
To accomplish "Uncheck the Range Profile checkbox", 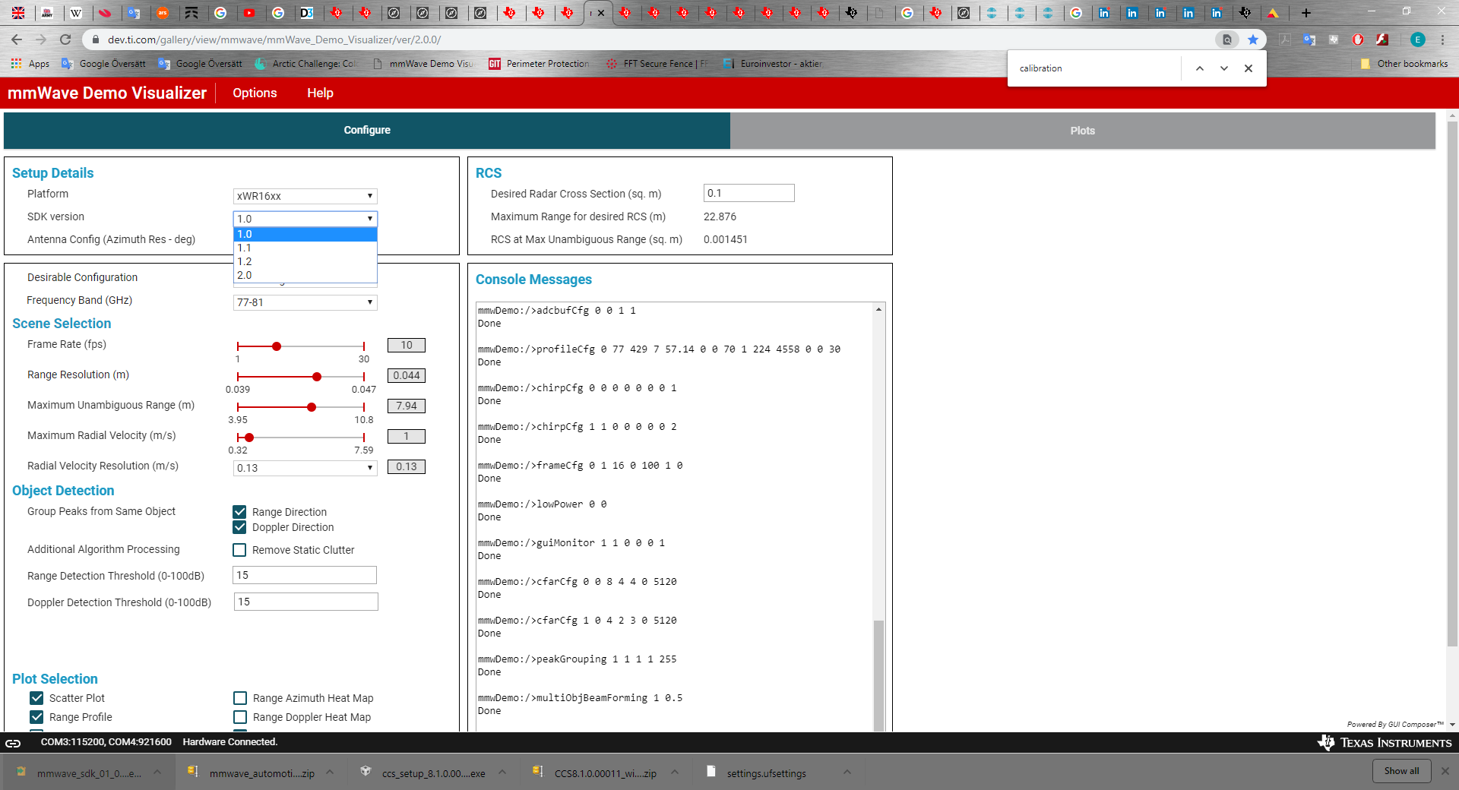I will point(36,717).
